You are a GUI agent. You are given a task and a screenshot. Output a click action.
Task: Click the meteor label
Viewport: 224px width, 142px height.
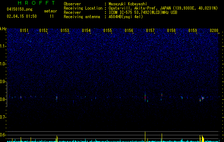point(51,11)
